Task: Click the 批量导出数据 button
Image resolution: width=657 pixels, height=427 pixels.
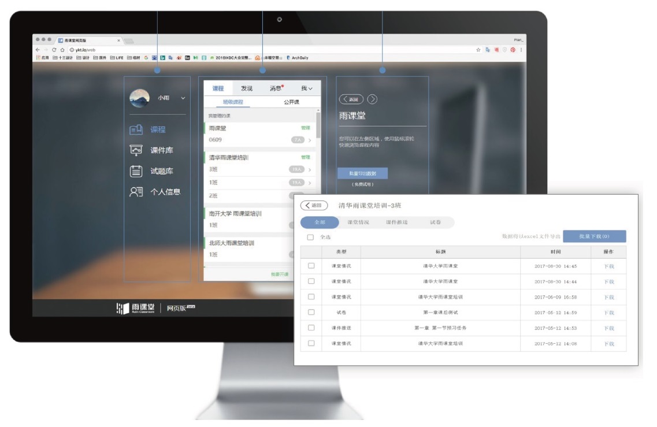Action: click(362, 173)
